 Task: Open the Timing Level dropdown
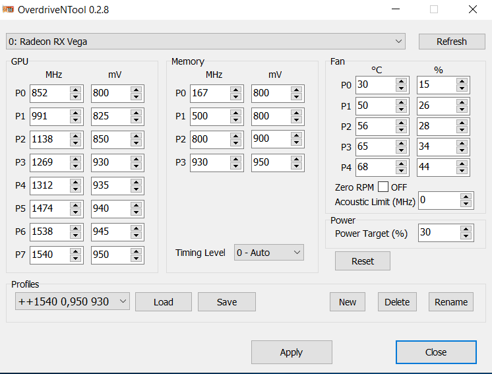coord(269,253)
